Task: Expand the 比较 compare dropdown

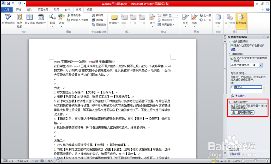Action: coord(218,27)
